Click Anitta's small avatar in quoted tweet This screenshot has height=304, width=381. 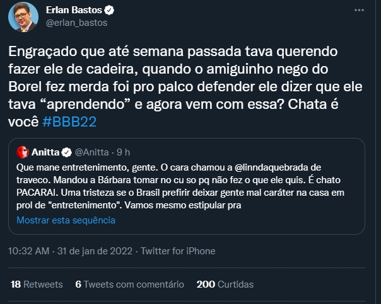pyautogui.click(x=22, y=152)
